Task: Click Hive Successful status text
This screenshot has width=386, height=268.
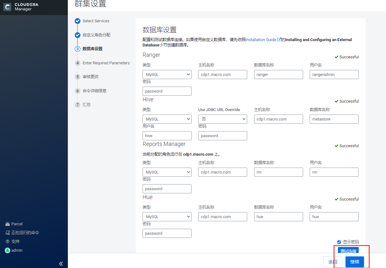Action: pyautogui.click(x=349, y=101)
